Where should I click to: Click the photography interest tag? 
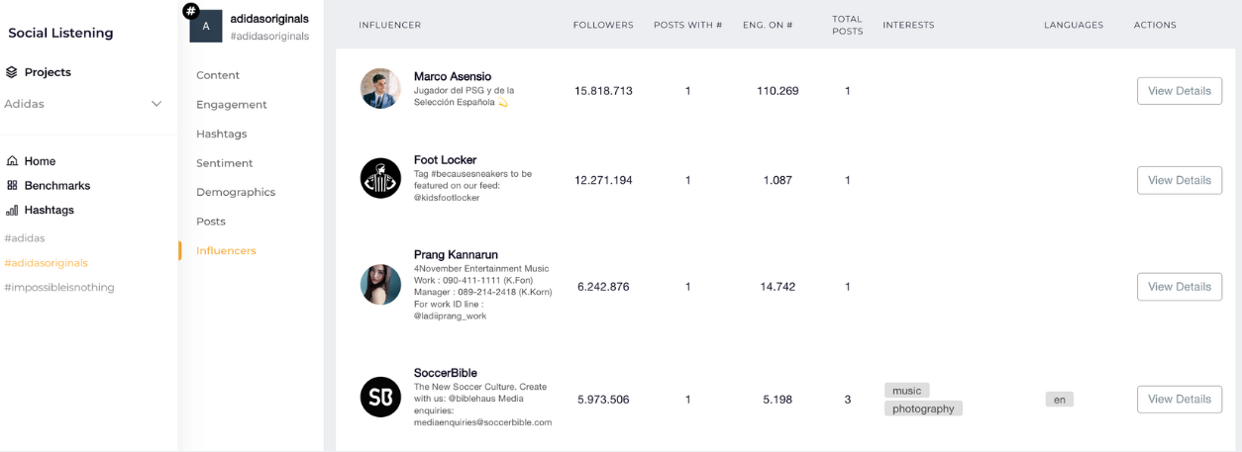(923, 408)
